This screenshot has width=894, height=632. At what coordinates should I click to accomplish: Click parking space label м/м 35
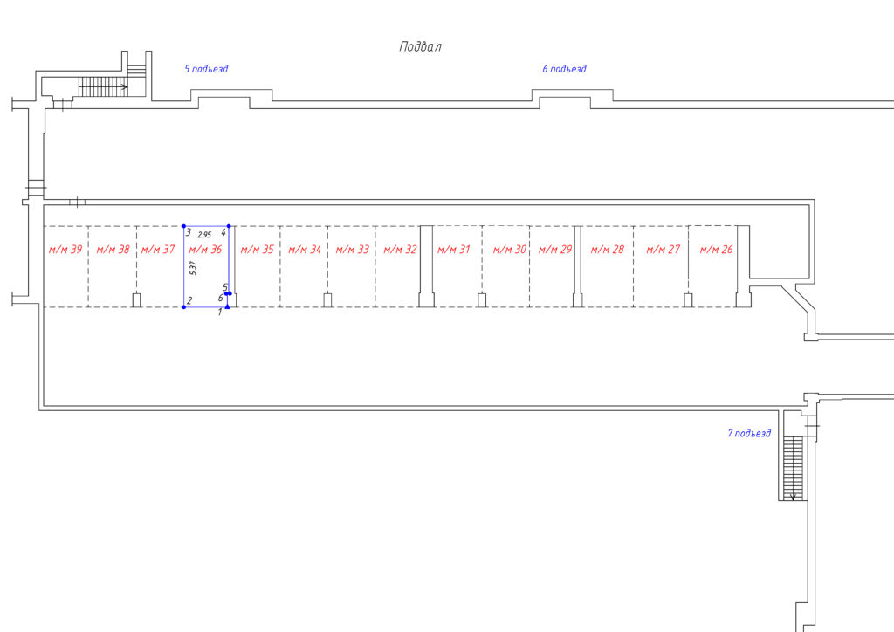[x=257, y=250]
